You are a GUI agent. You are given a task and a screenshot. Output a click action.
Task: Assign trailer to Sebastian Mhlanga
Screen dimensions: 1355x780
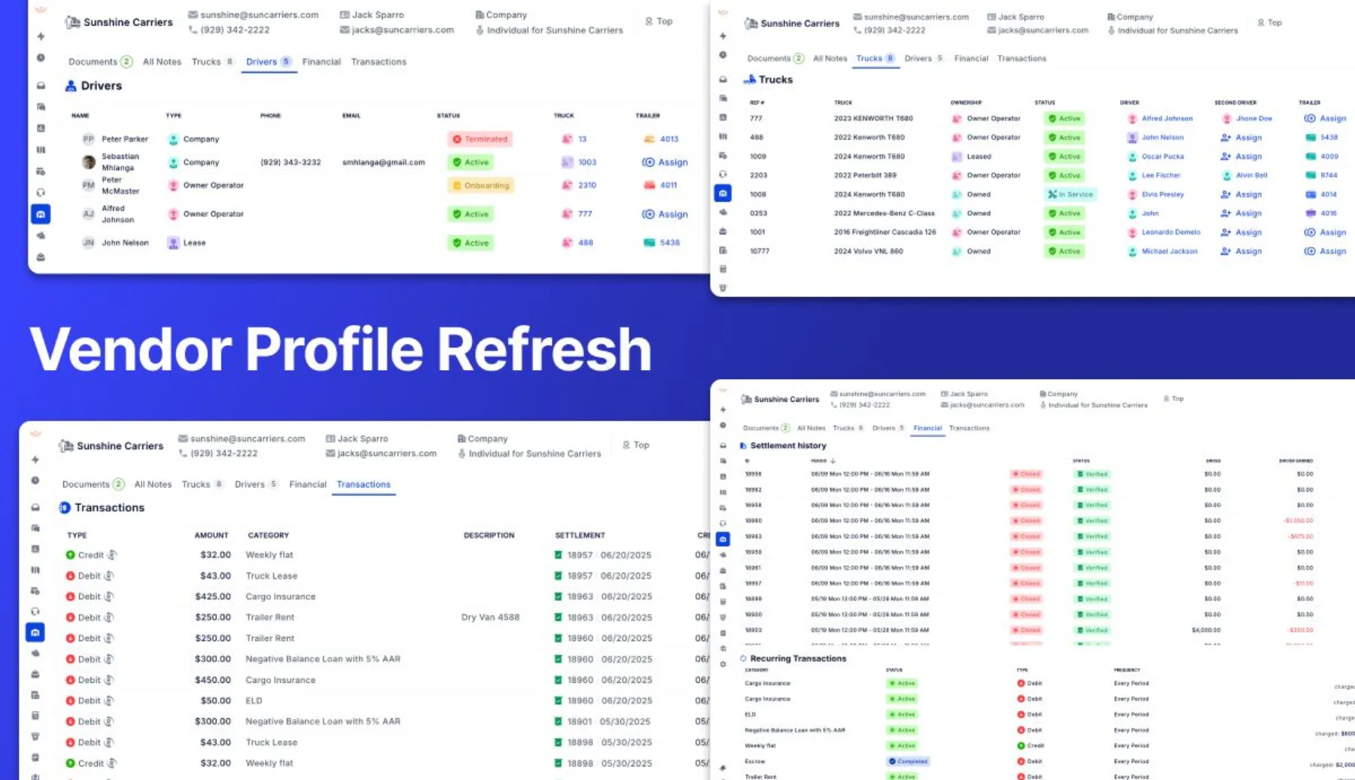665,162
